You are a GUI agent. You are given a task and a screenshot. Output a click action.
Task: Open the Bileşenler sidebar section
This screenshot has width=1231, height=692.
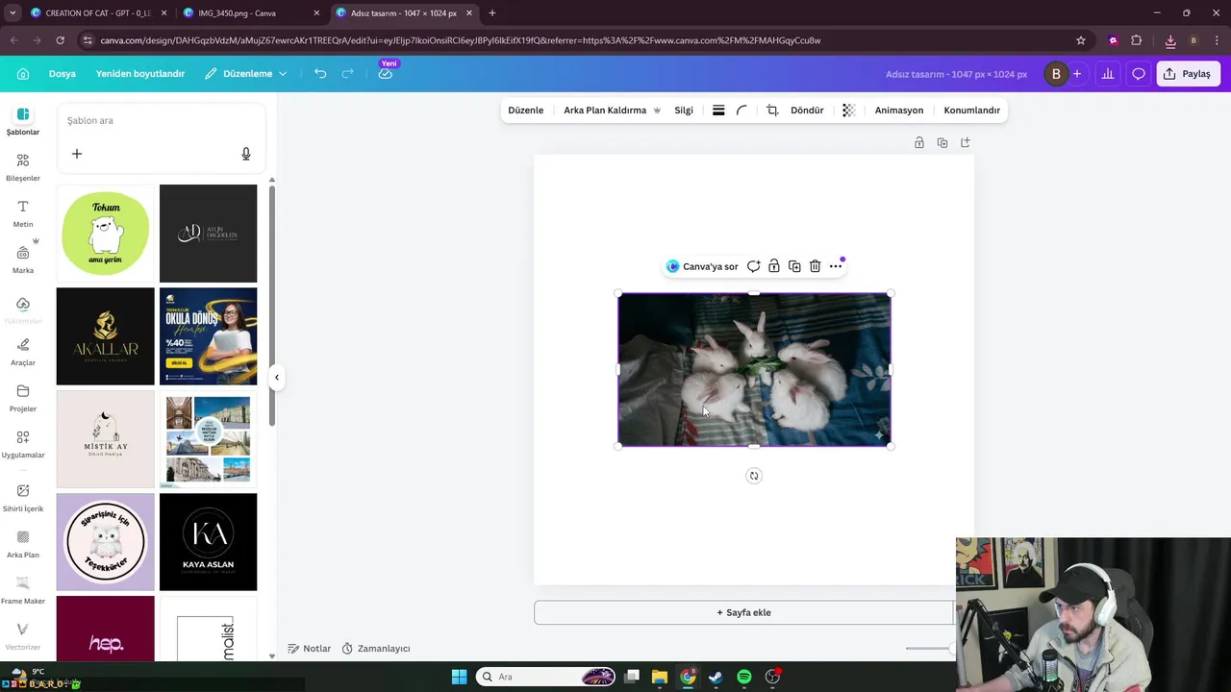[x=23, y=167]
